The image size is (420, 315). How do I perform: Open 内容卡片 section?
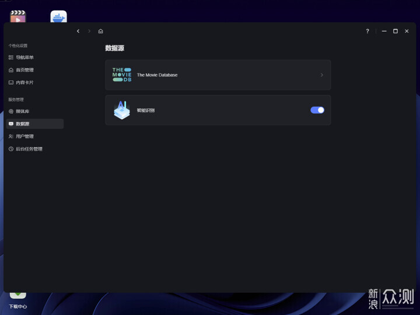click(x=35, y=82)
